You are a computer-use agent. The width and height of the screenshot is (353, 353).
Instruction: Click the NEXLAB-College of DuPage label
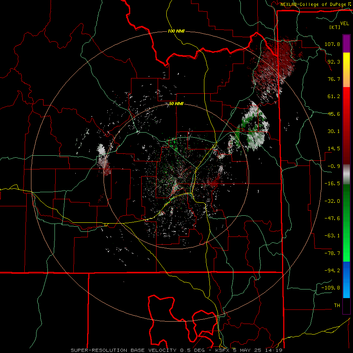(314, 4)
